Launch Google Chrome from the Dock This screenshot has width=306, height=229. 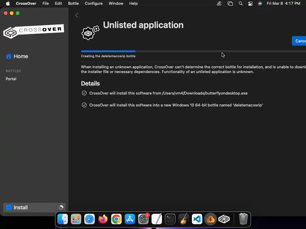click(x=116, y=219)
